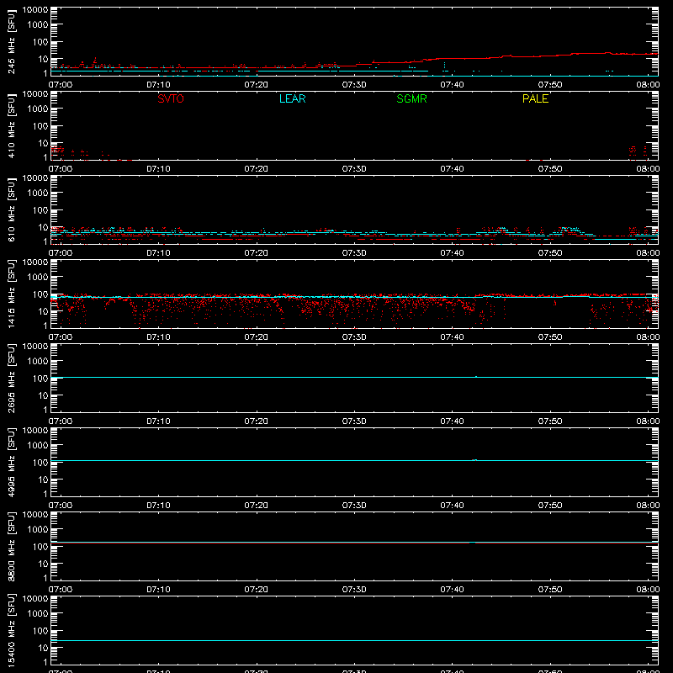Click the 100 tick label on 2695 MHz axis

(40, 379)
